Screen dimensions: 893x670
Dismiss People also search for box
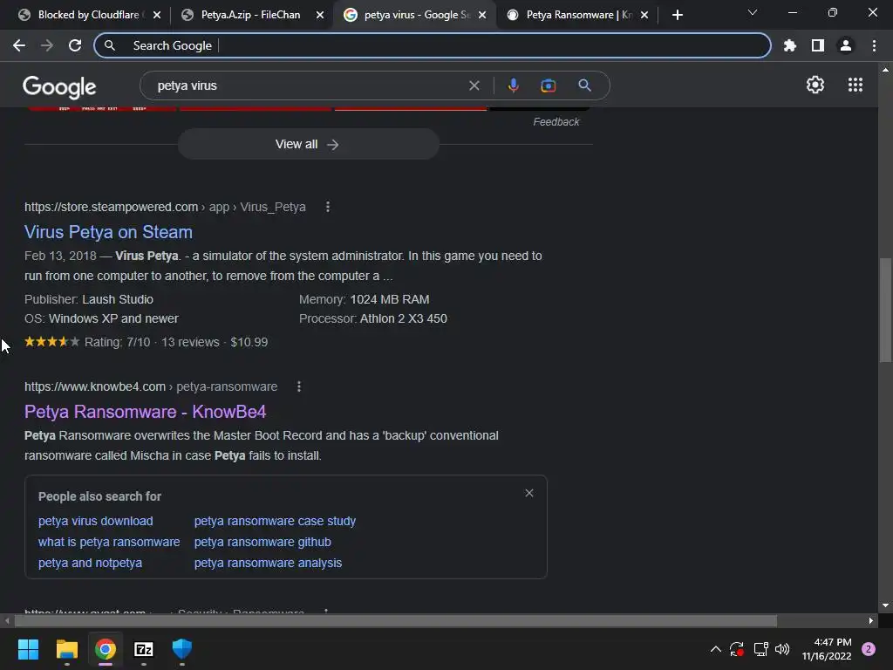pyautogui.click(x=529, y=493)
